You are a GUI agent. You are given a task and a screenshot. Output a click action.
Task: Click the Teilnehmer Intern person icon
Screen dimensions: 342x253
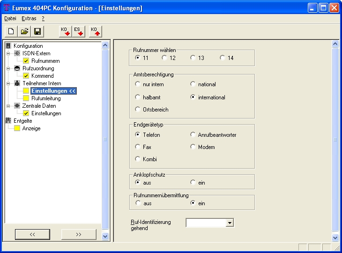(x=17, y=83)
